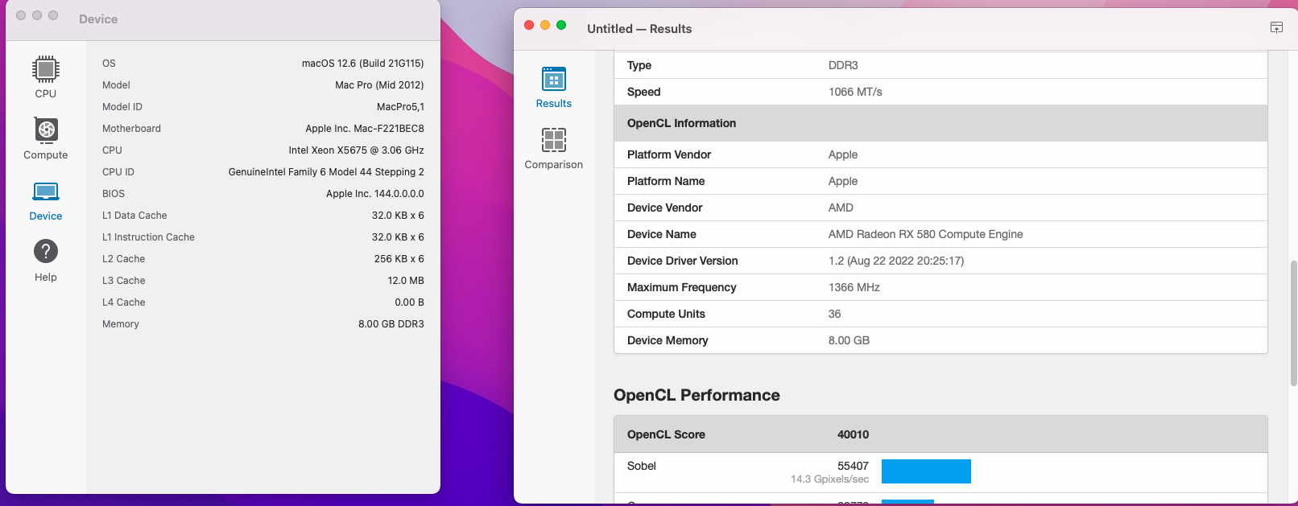Open the Comparison view
The width and height of the screenshot is (1298, 506).
554,149
